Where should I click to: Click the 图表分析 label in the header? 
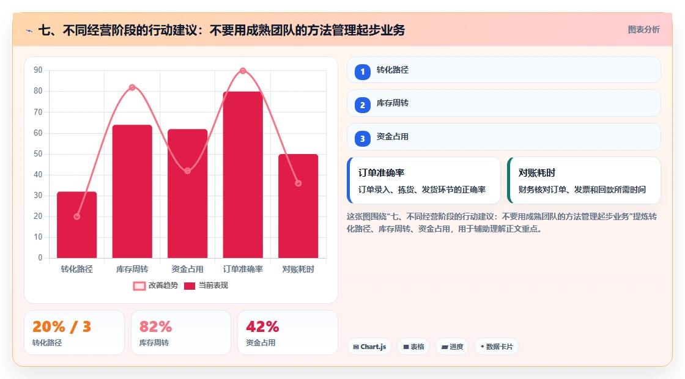pos(643,30)
